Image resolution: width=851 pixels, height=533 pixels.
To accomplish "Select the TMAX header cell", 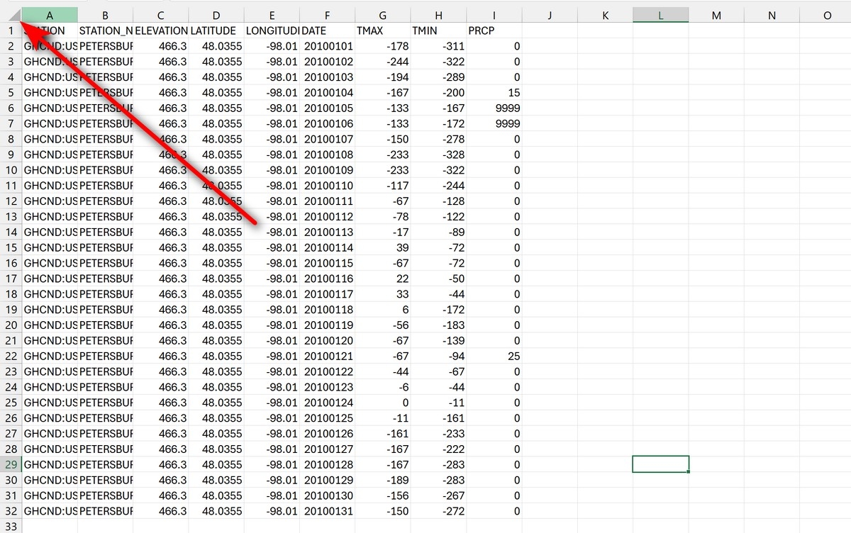I will click(x=383, y=30).
